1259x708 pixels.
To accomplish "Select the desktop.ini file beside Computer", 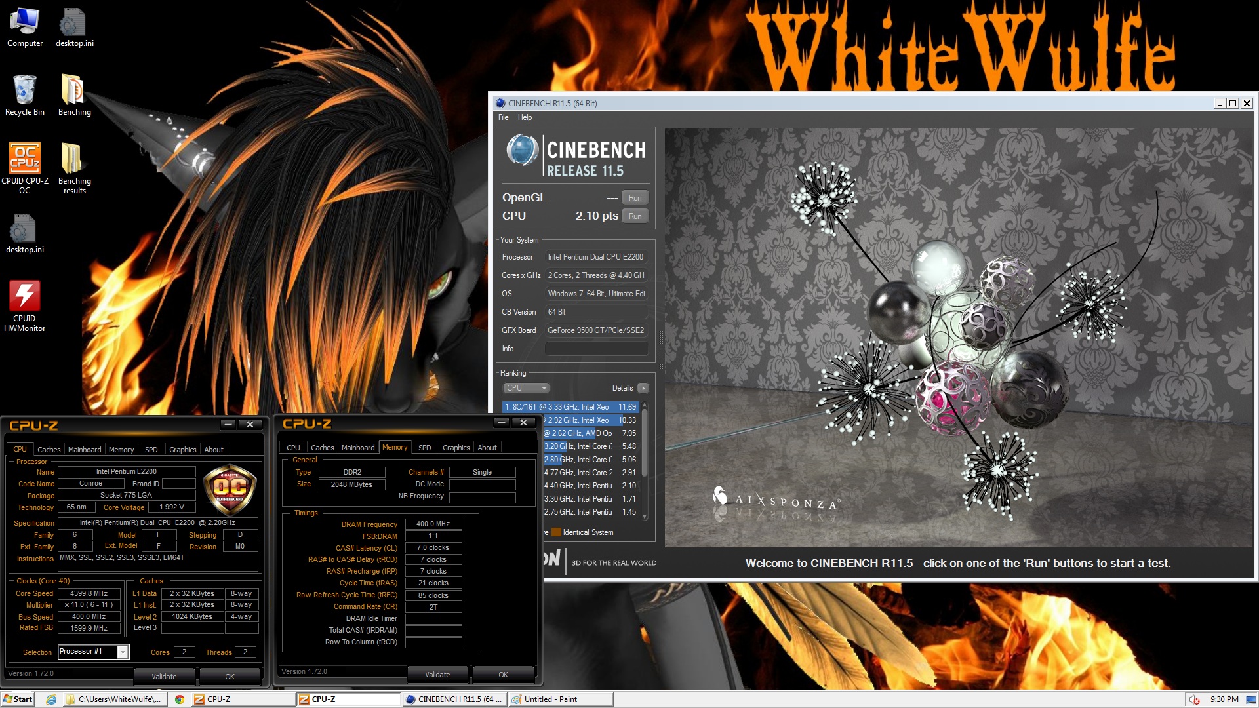I will point(74,28).
